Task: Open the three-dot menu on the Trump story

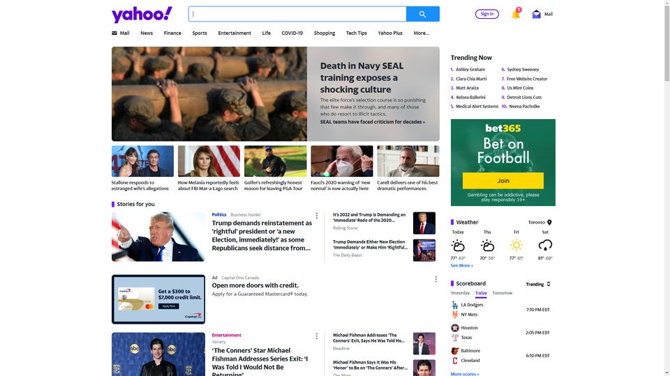Action: tap(317, 216)
